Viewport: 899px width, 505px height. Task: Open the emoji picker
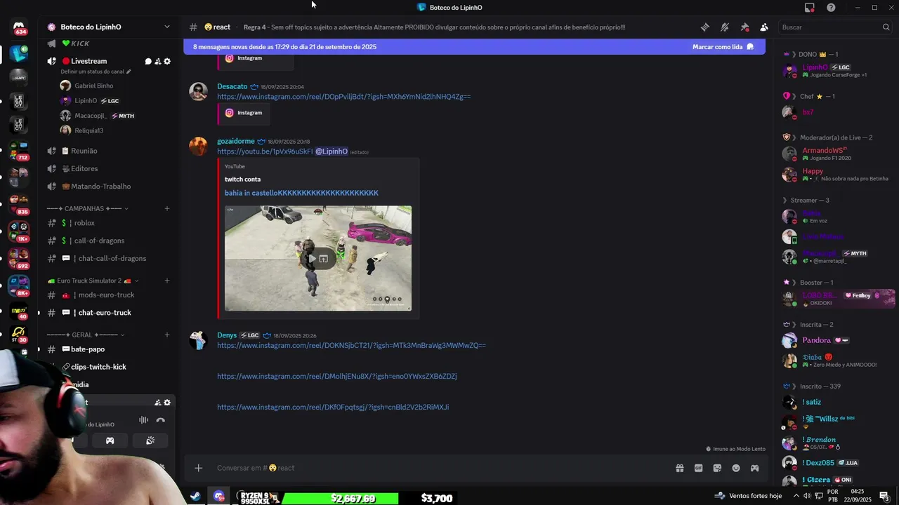click(x=736, y=468)
